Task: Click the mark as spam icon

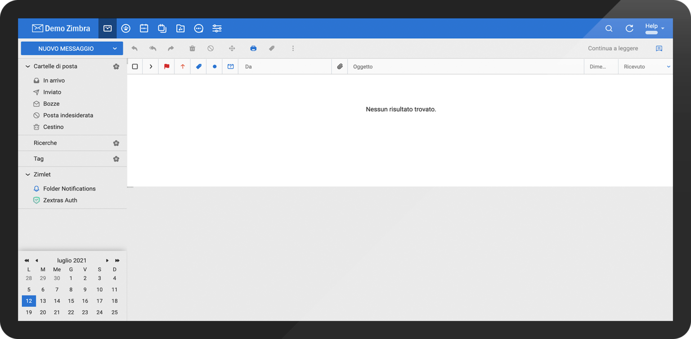Action: (x=211, y=48)
